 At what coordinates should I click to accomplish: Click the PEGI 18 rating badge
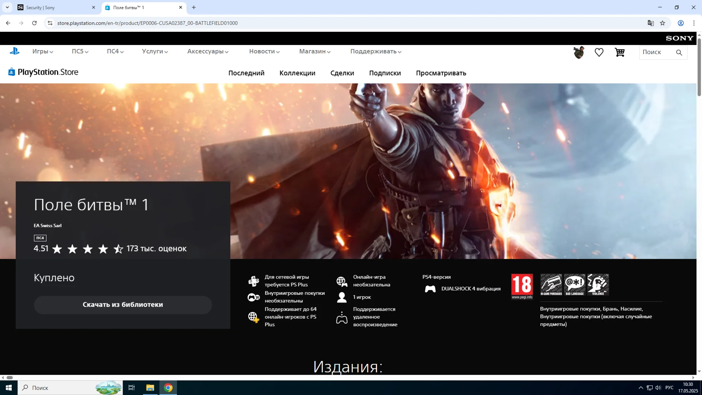(x=522, y=286)
